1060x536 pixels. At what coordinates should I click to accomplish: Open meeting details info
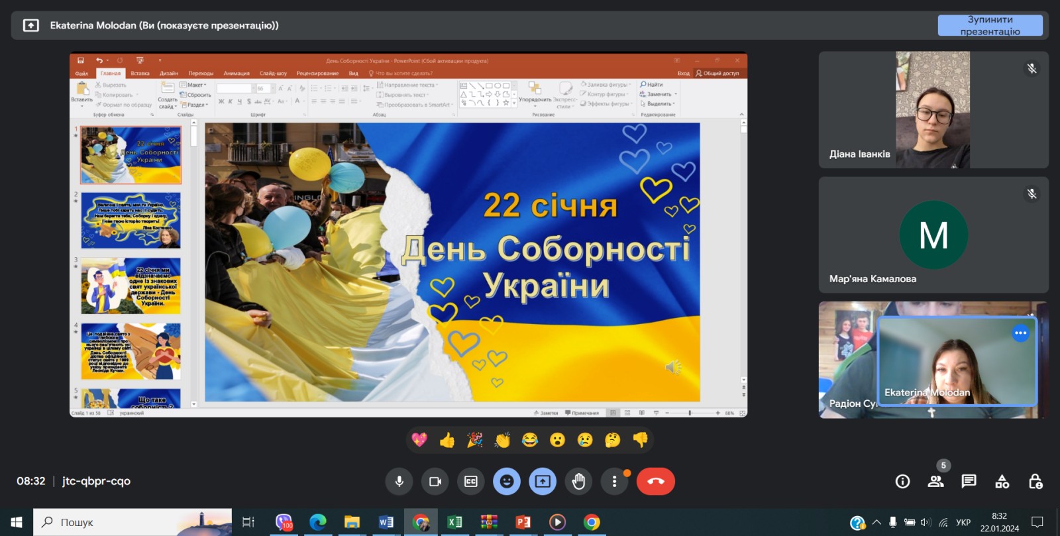pyautogui.click(x=902, y=482)
